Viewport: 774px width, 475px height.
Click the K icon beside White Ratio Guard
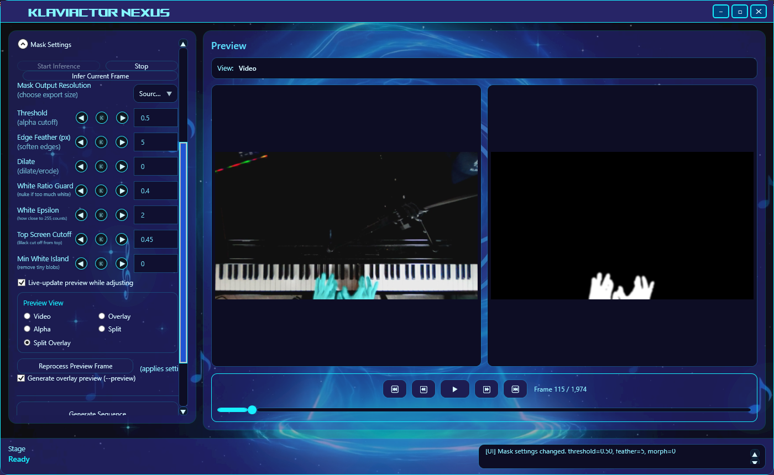(101, 191)
